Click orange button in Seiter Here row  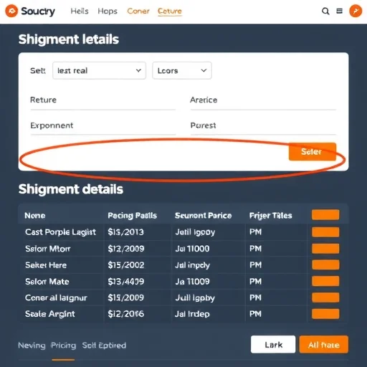[325, 264]
